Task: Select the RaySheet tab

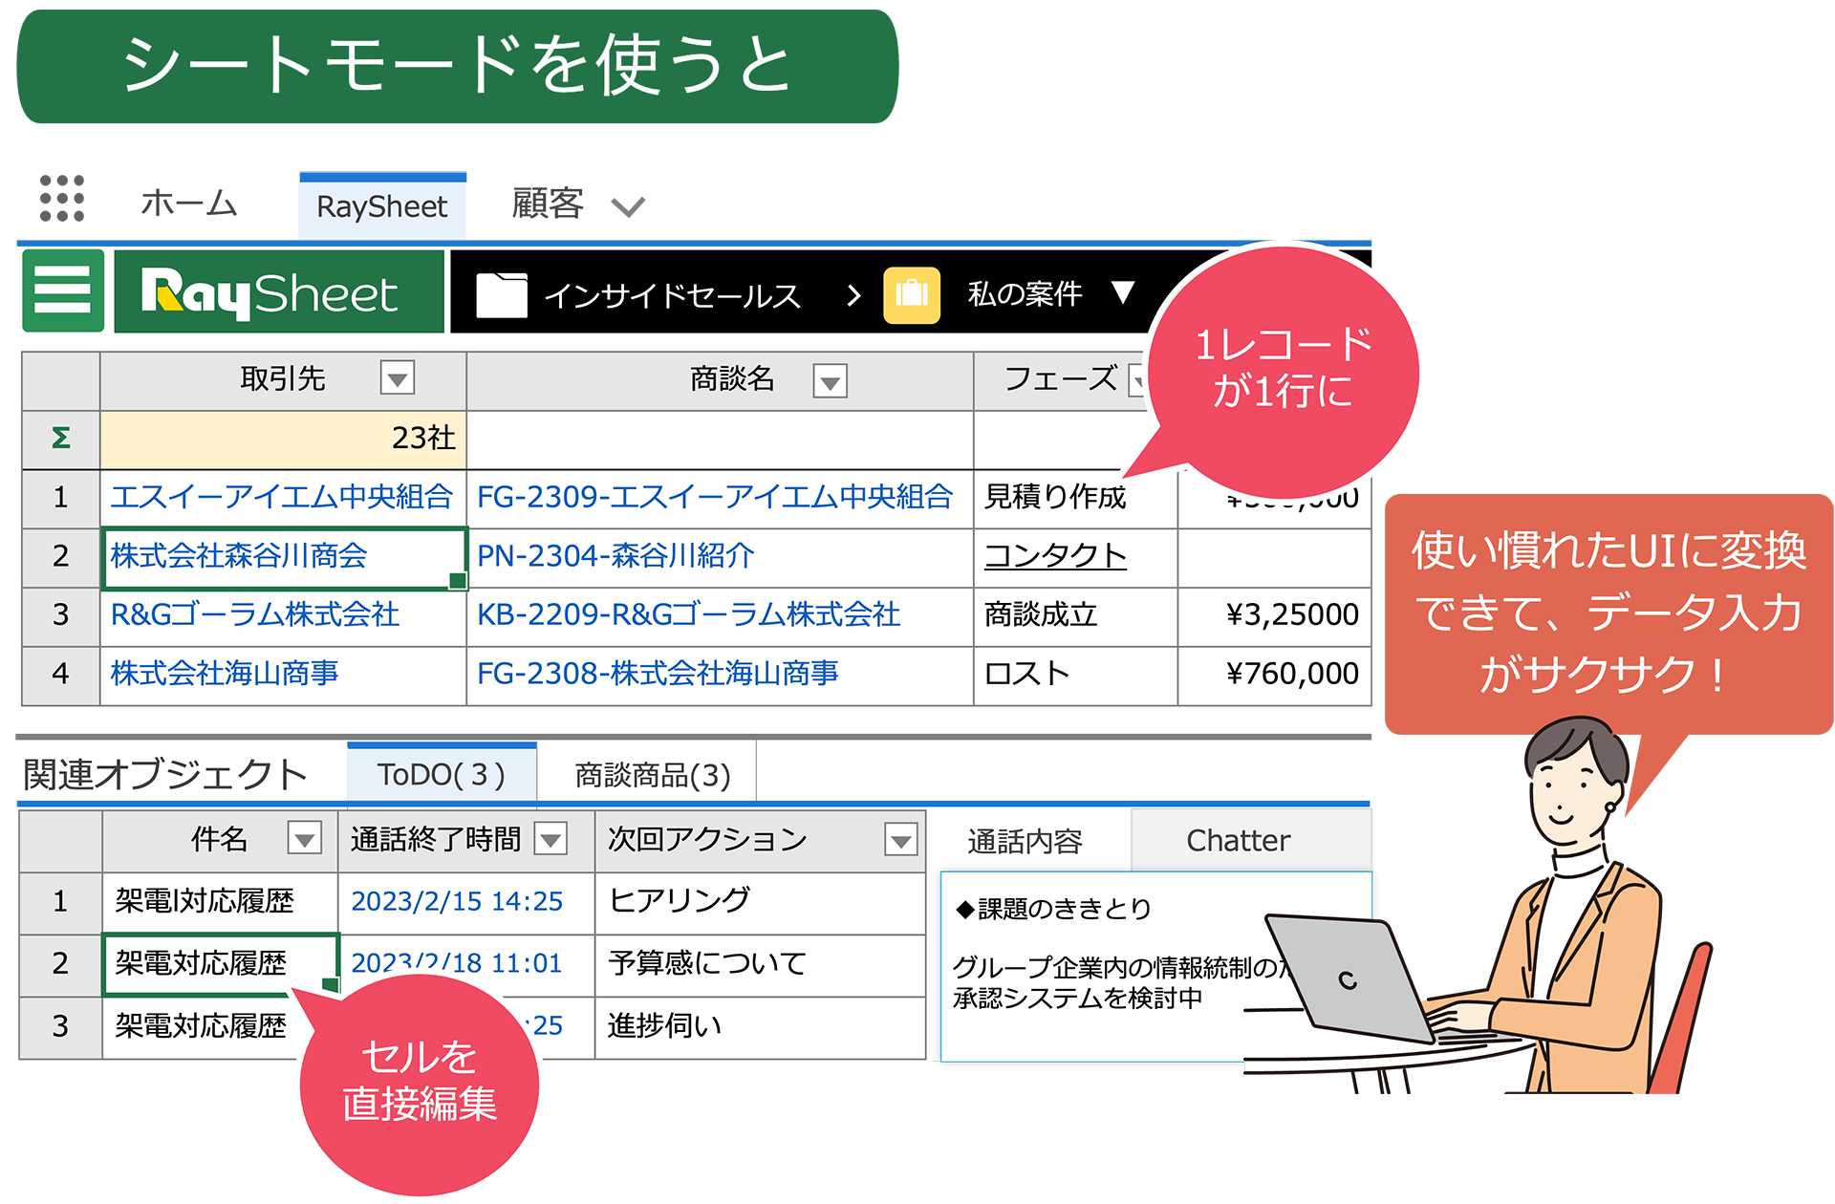Action: pyautogui.click(x=382, y=205)
